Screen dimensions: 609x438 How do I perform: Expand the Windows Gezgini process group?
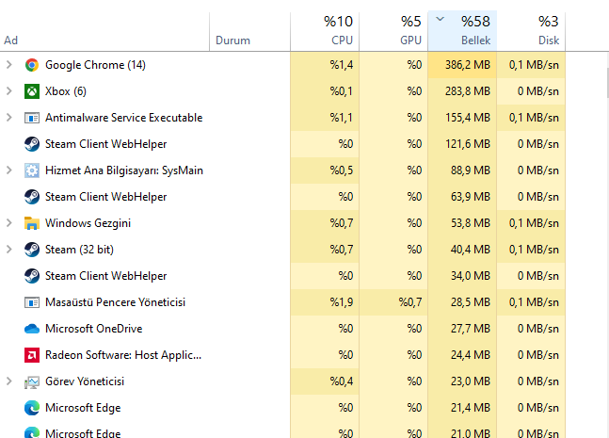(x=9, y=223)
